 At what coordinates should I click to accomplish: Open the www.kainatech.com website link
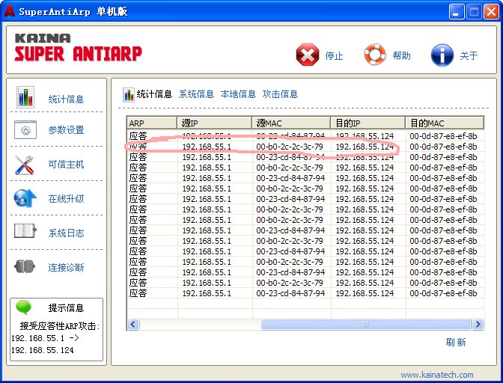click(437, 375)
